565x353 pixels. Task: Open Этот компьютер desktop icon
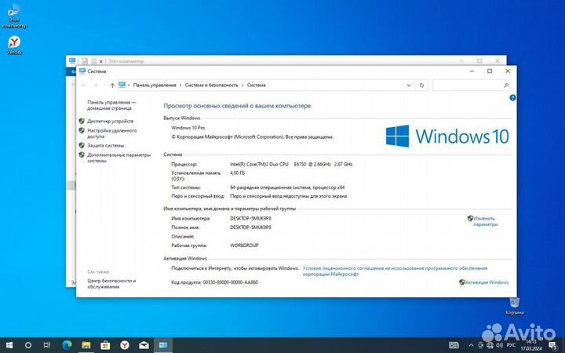pyautogui.click(x=14, y=16)
